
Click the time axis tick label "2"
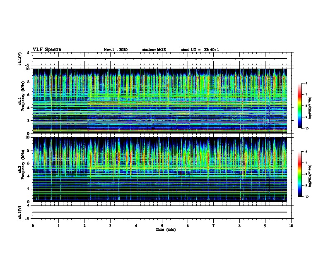(84, 226)
